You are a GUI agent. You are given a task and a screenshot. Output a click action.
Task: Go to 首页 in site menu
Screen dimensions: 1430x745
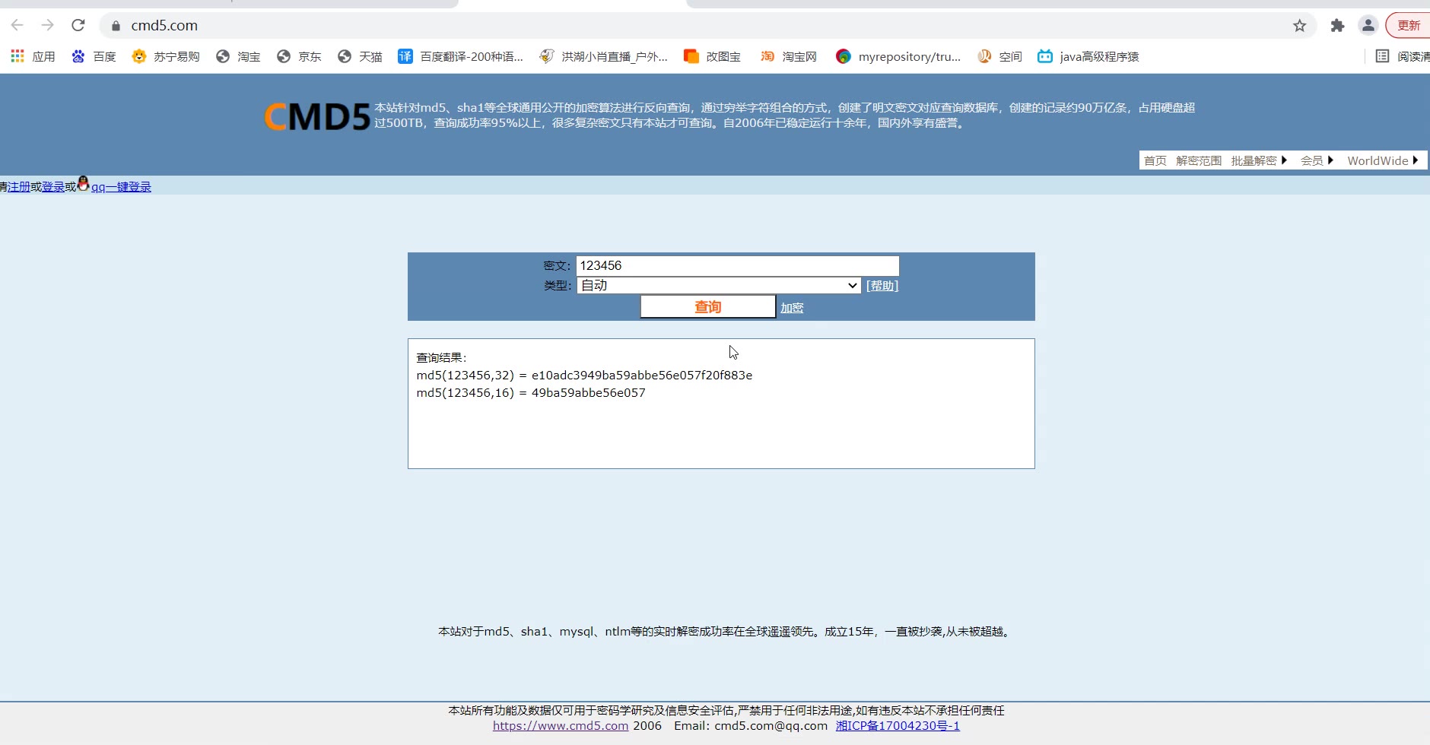[1155, 160]
